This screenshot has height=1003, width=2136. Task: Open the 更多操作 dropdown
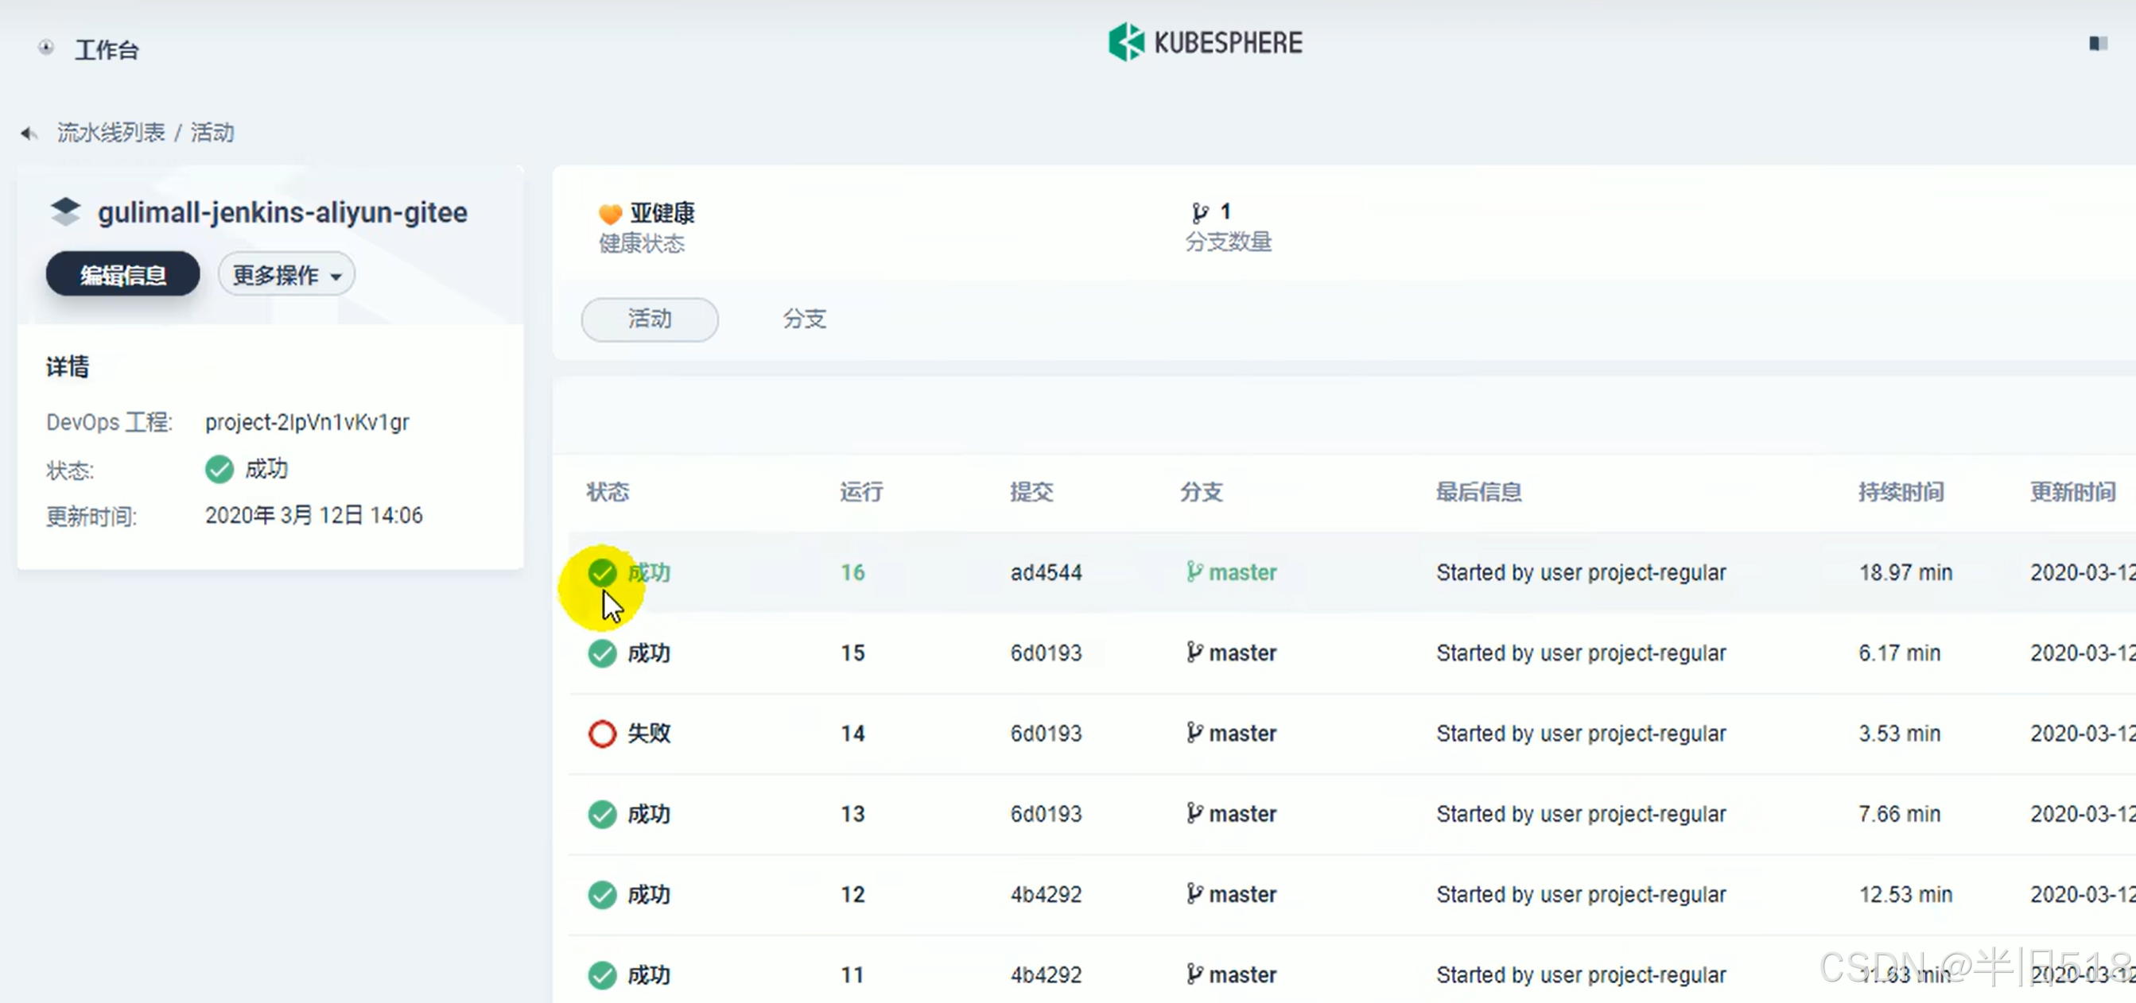click(x=286, y=274)
